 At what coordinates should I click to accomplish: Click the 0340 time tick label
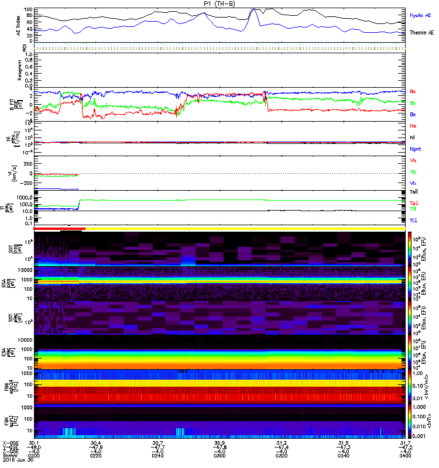click(344, 456)
